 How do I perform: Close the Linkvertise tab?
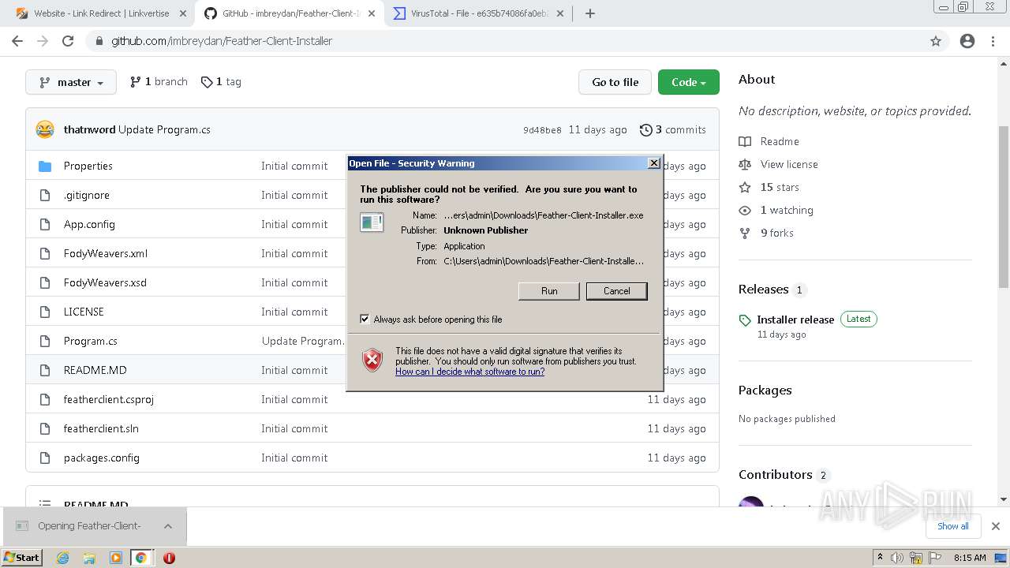point(181,13)
